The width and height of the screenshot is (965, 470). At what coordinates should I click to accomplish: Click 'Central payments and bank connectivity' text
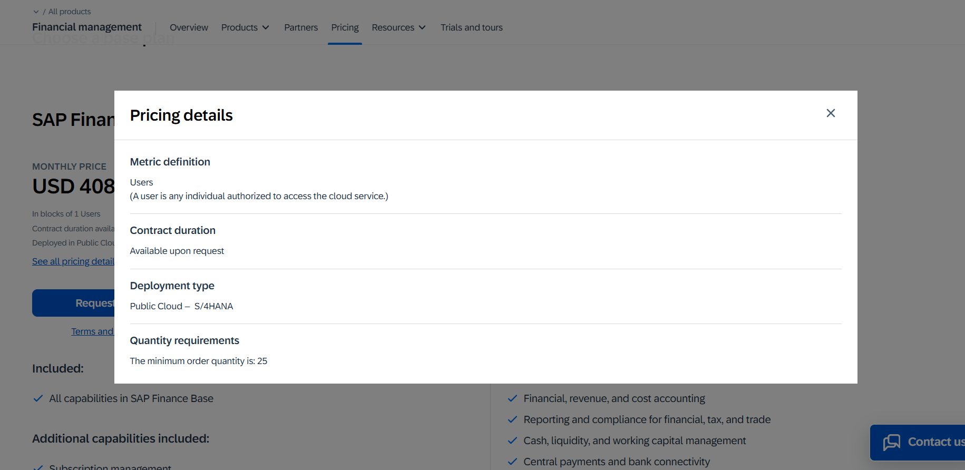pos(617,462)
